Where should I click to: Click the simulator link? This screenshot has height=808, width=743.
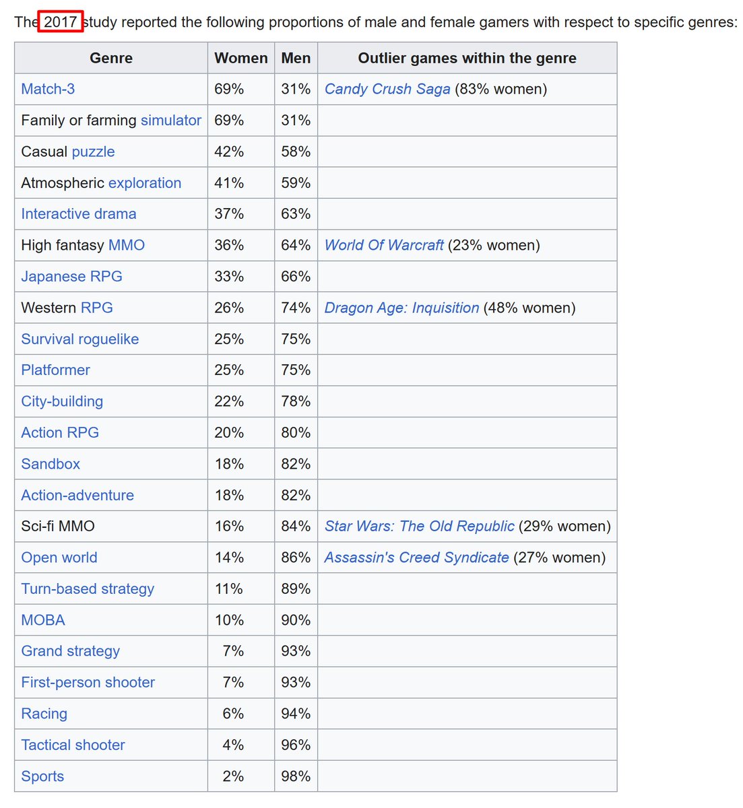[171, 121]
